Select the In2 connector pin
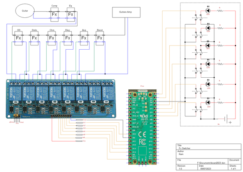 (x=79, y=126)
